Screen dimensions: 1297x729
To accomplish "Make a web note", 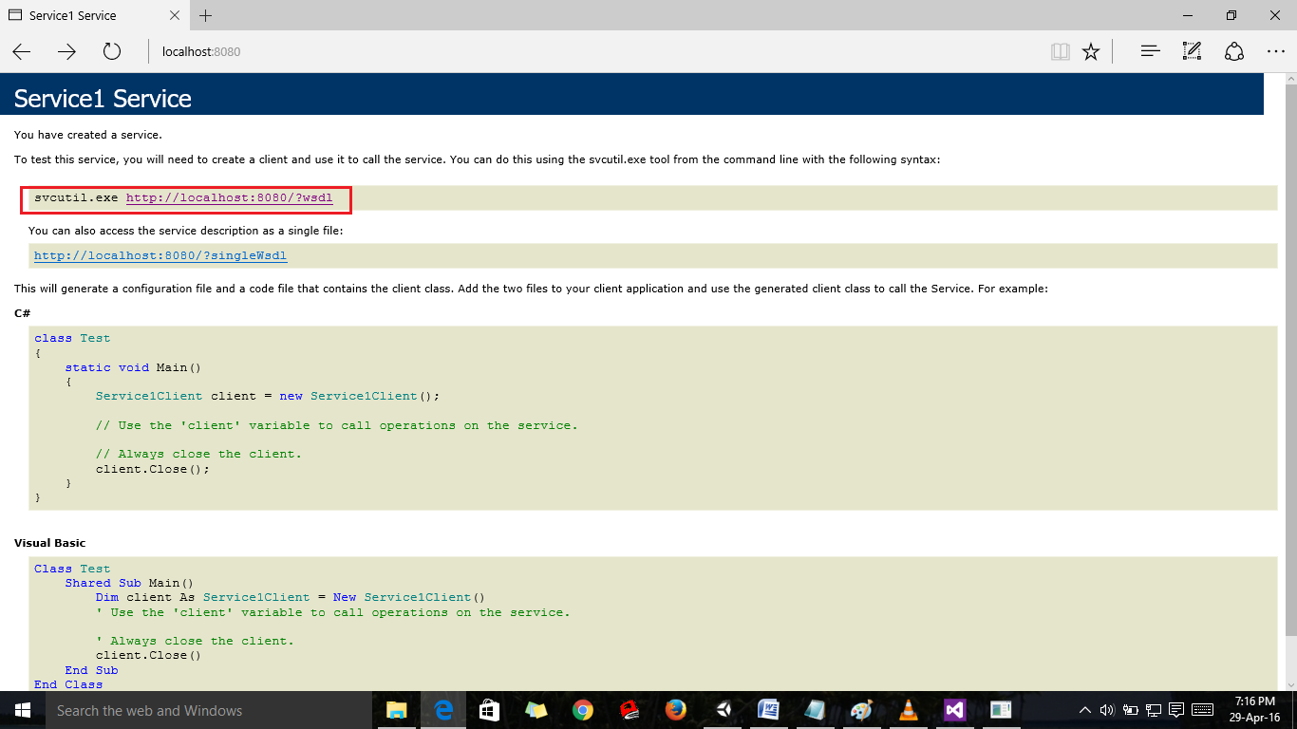I will click(x=1193, y=51).
